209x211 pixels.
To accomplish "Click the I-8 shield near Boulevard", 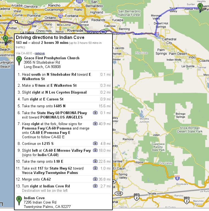I will tap(177, 178).
